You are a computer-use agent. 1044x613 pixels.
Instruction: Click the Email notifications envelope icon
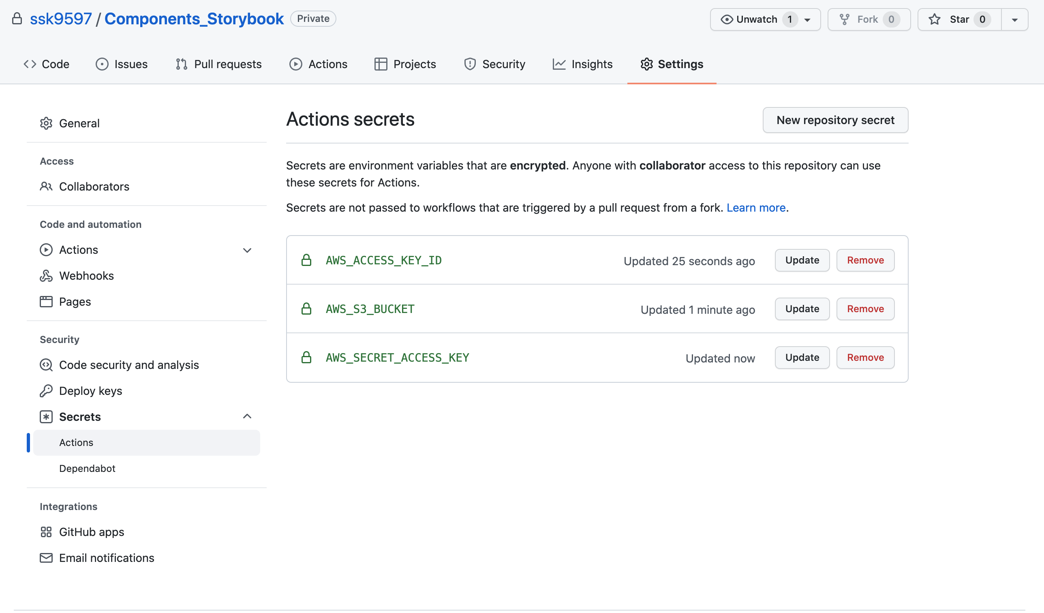click(46, 558)
